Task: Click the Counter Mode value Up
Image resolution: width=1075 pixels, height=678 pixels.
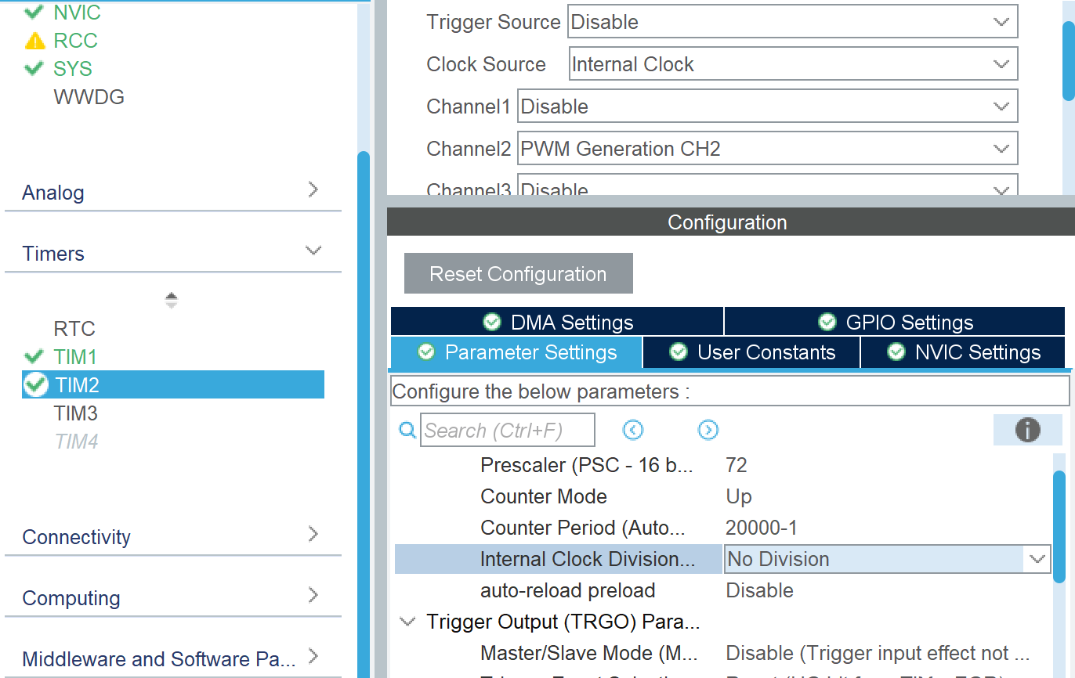Action: pos(739,496)
